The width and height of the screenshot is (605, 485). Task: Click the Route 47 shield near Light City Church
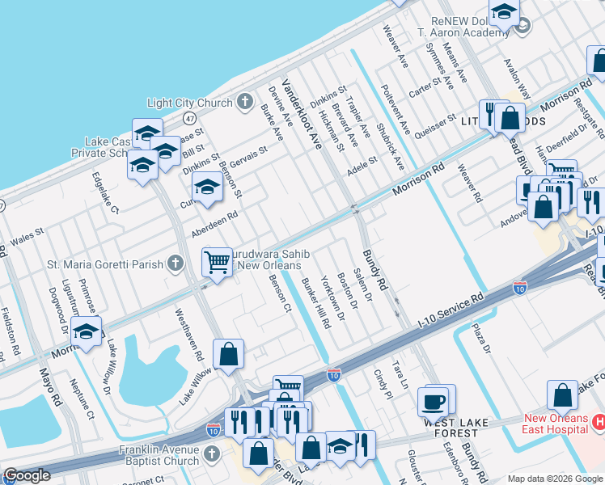coord(189,118)
